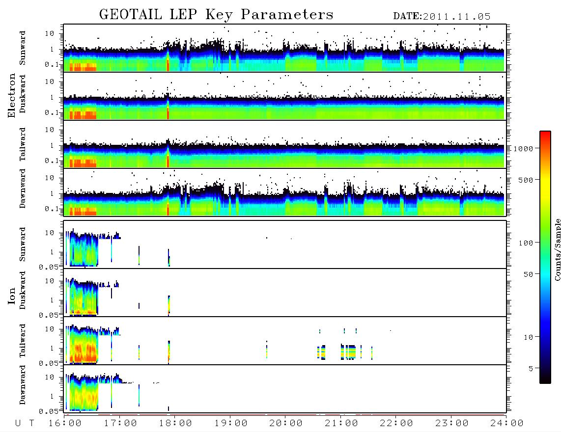Click the Electron Dawnward spectrogram panel
Image resolution: width=561 pixels, height=432 pixels.
point(285,192)
